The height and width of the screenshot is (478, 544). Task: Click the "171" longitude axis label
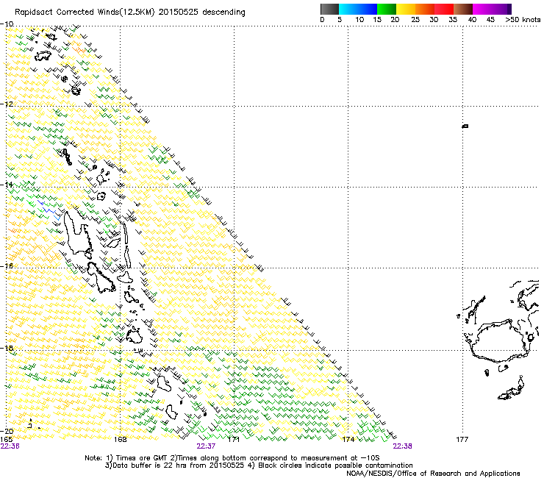point(234,440)
